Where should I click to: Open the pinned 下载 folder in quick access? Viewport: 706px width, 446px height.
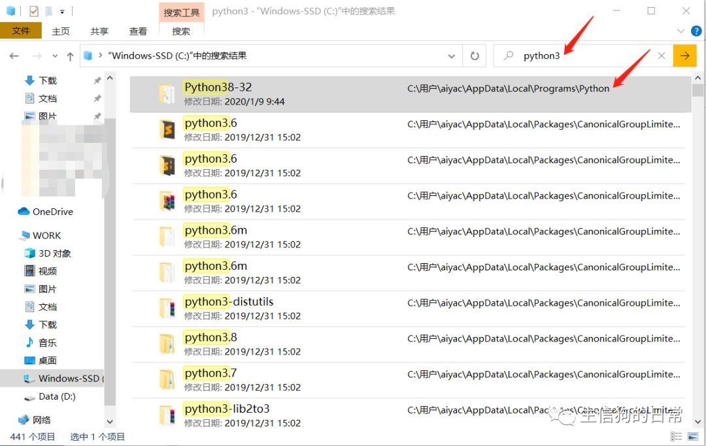tap(48, 80)
